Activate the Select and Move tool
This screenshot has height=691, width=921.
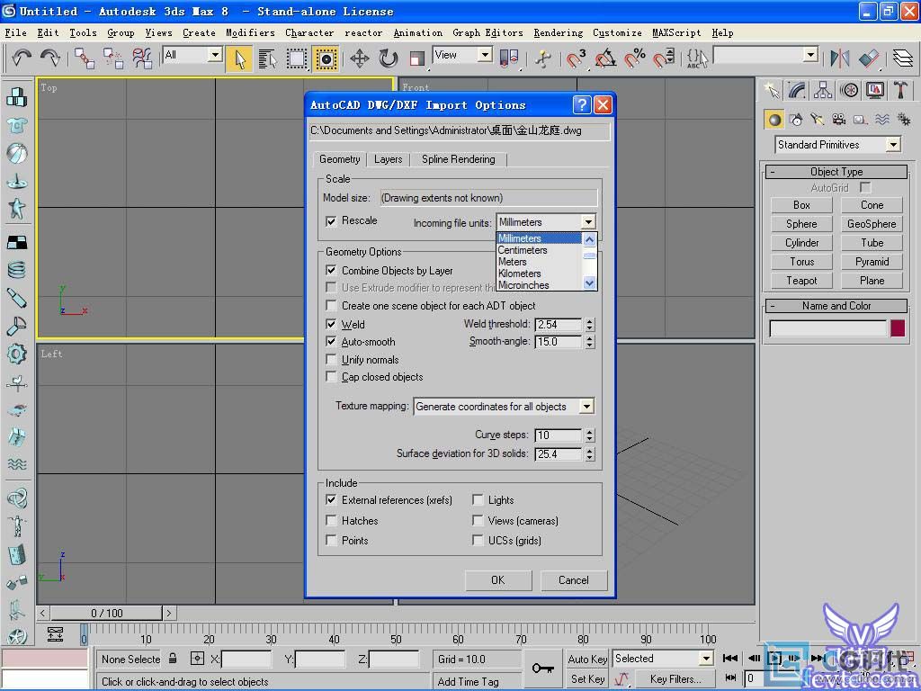(x=360, y=58)
